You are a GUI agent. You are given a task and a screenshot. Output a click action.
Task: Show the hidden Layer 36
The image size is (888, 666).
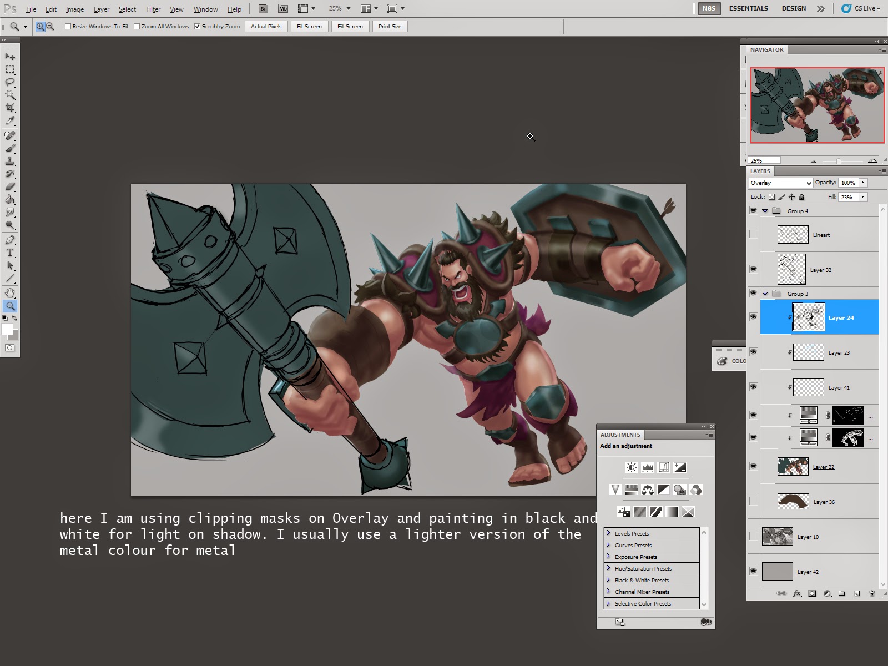753,502
